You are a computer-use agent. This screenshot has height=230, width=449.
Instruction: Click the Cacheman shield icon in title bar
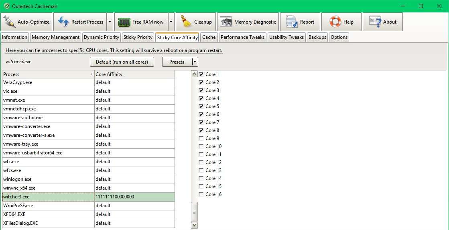pos(7,6)
